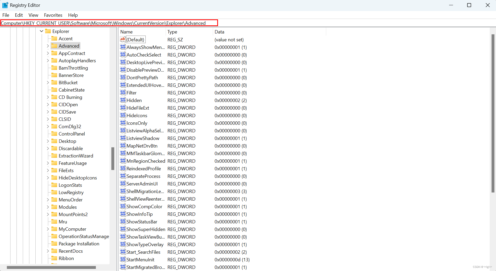Screen dimensions: 496x271
Task: Click the Registry Editor app icon
Action: 5,5
